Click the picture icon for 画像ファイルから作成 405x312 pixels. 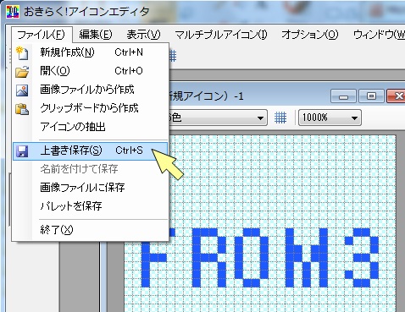22,90
